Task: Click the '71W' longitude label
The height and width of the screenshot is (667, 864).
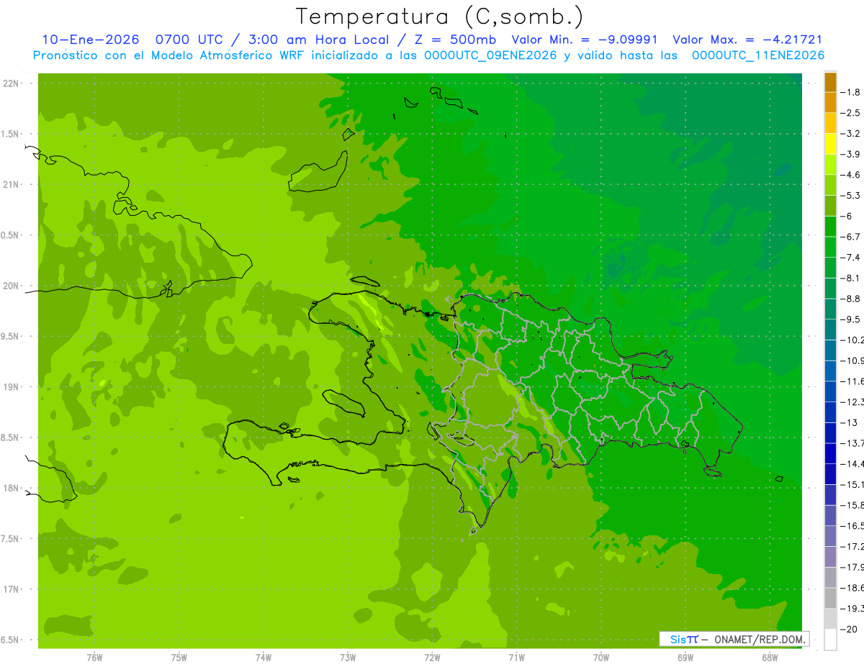Action: click(x=516, y=658)
